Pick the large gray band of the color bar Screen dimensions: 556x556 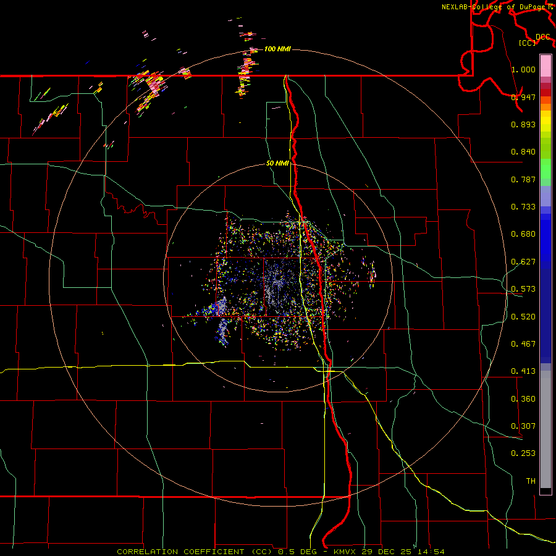click(545, 429)
